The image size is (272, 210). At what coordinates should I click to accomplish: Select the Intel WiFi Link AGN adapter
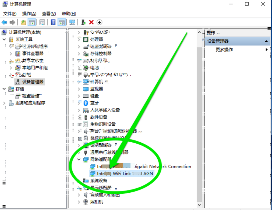tap(125, 173)
